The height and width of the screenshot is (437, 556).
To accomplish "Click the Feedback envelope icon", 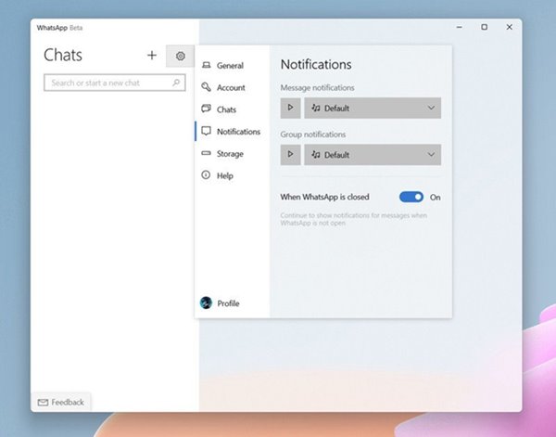I will [43, 402].
